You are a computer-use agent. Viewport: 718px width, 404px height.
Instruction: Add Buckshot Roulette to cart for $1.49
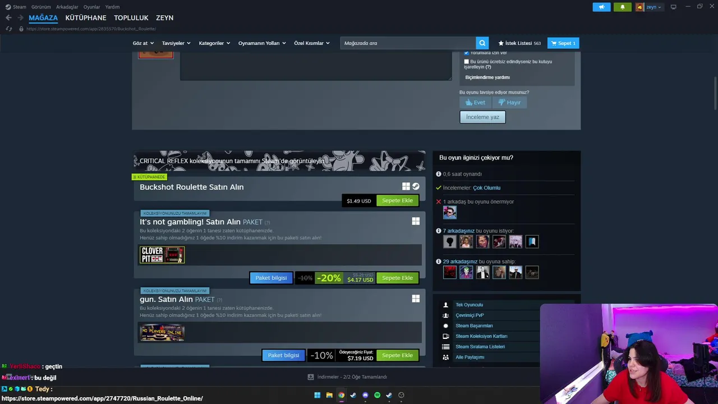pyautogui.click(x=397, y=200)
